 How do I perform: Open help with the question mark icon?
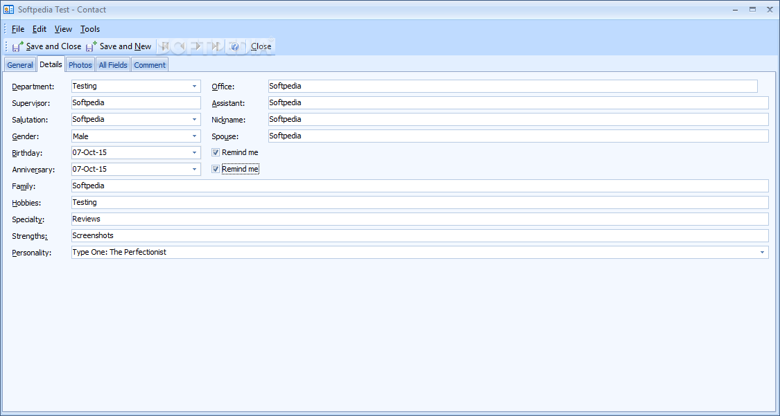(235, 46)
